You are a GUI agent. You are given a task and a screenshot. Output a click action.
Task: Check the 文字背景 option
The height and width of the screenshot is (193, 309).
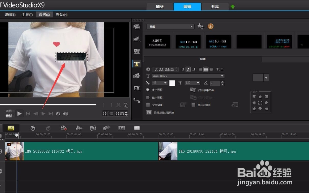coord(148,105)
